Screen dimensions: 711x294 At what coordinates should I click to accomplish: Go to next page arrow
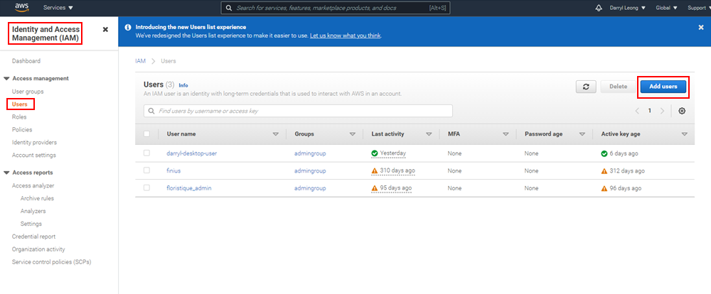click(x=662, y=111)
